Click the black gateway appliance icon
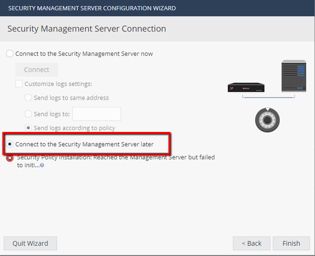 (246, 88)
